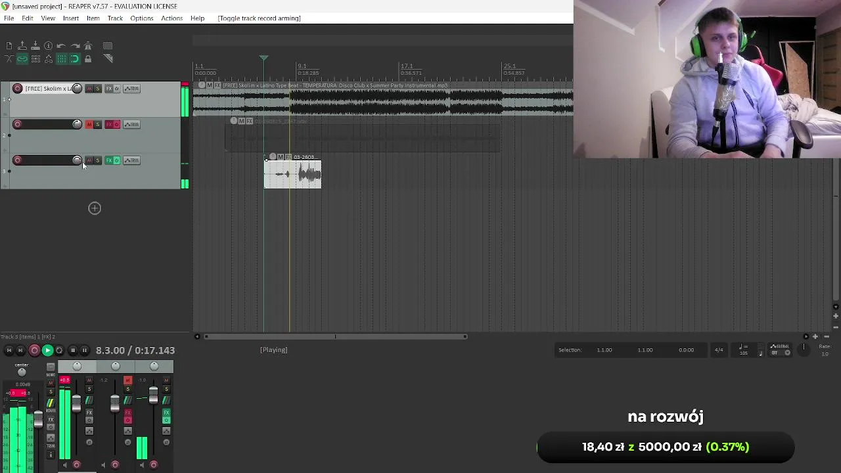
Task: Open master ROUTE button in mixer
Action: click(51, 403)
